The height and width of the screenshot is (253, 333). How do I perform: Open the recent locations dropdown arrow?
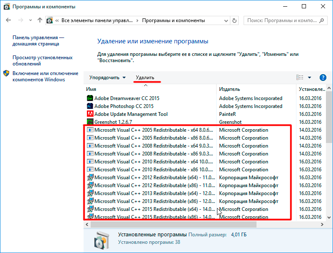[x=30, y=20]
